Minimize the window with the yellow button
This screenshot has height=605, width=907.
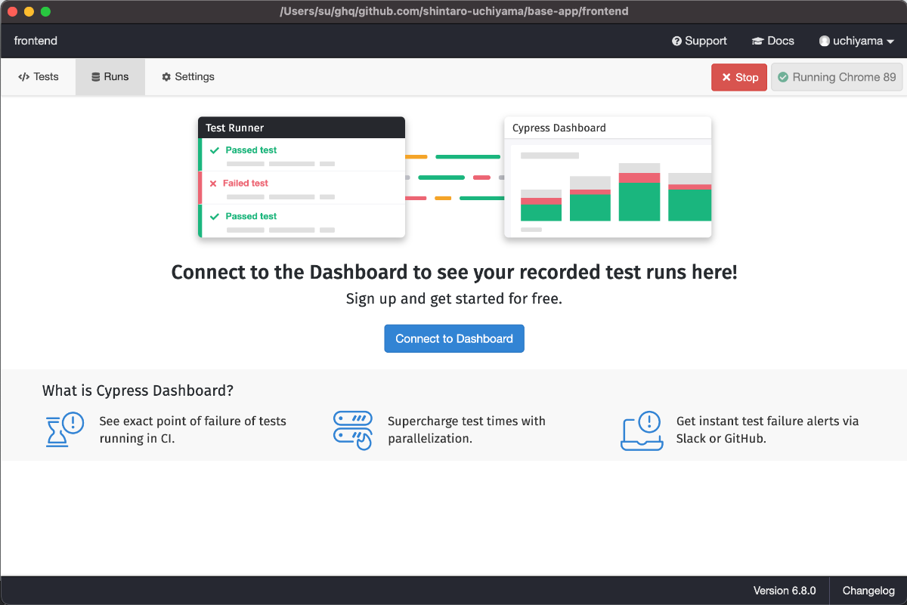(29, 11)
